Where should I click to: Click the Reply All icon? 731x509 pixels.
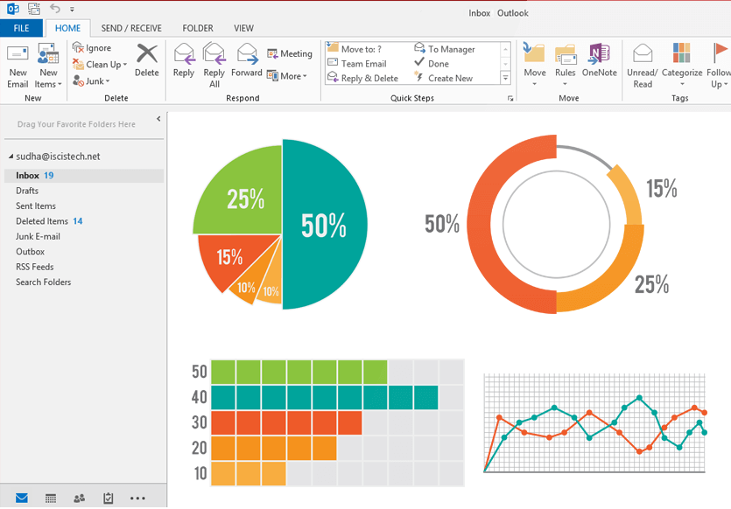pyautogui.click(x=214, y=65)
